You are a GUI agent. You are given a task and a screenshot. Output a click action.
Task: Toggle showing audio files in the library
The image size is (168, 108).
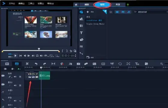[129, 12]
